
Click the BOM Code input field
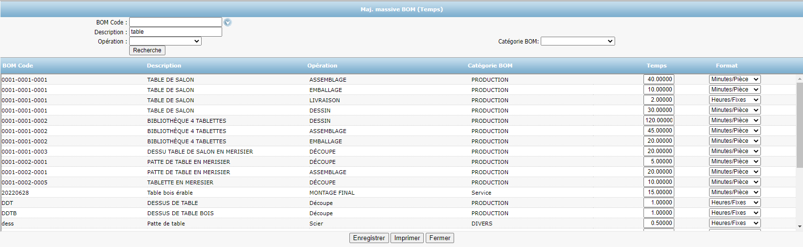(x=175, y=22)
